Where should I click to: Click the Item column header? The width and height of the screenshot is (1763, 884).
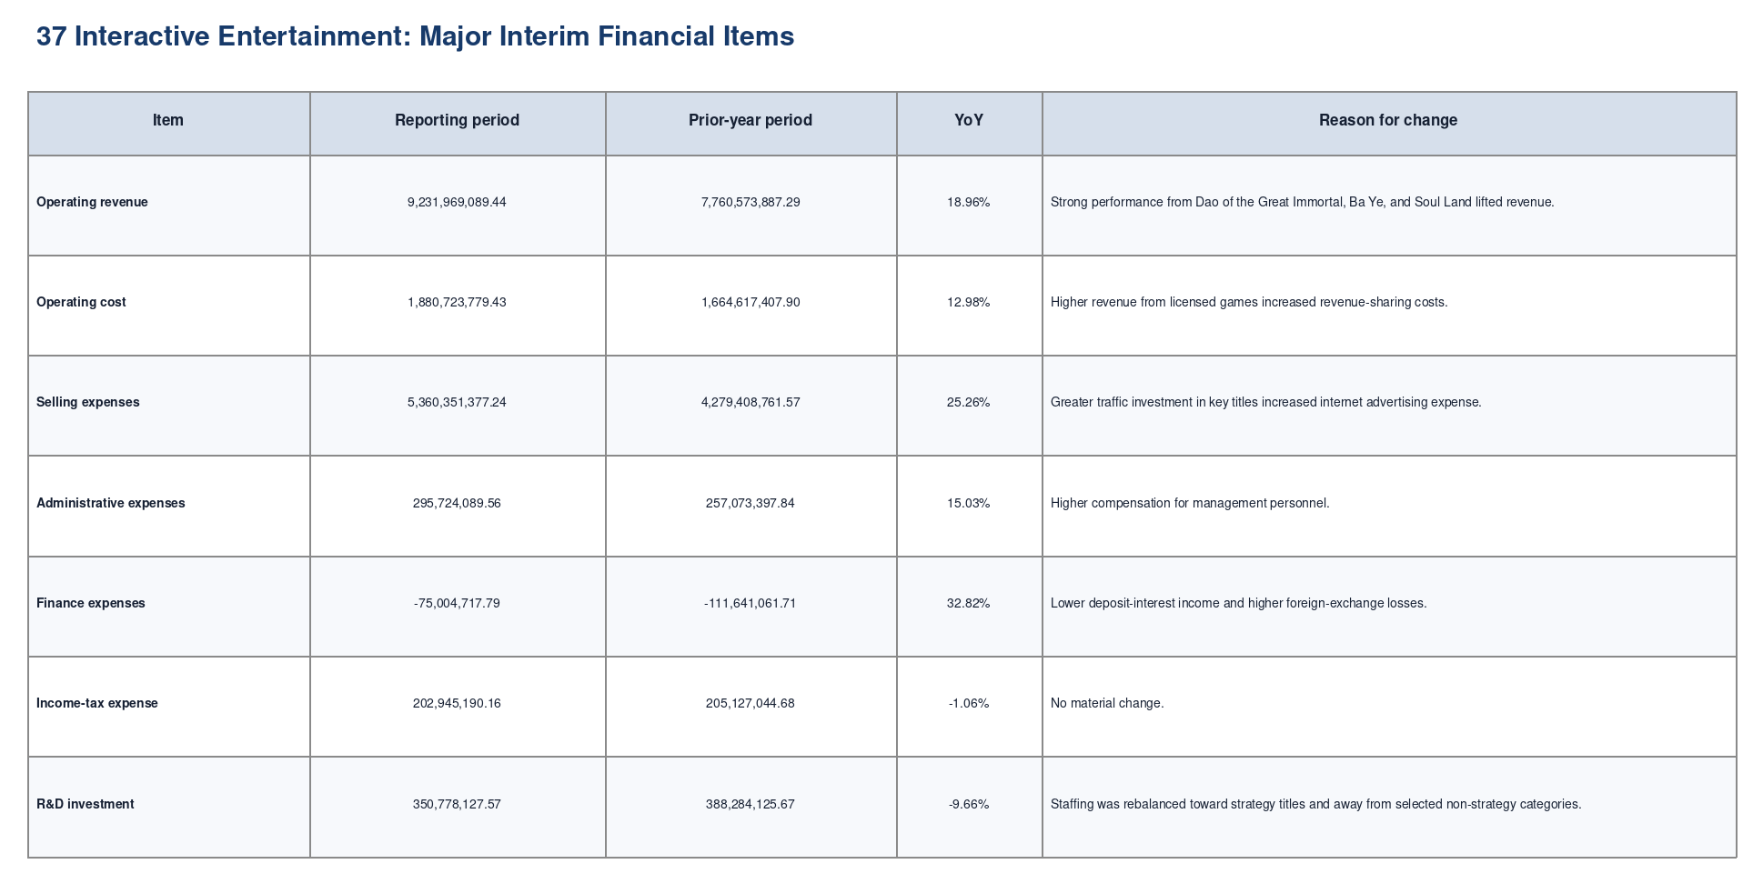point(168,120)
